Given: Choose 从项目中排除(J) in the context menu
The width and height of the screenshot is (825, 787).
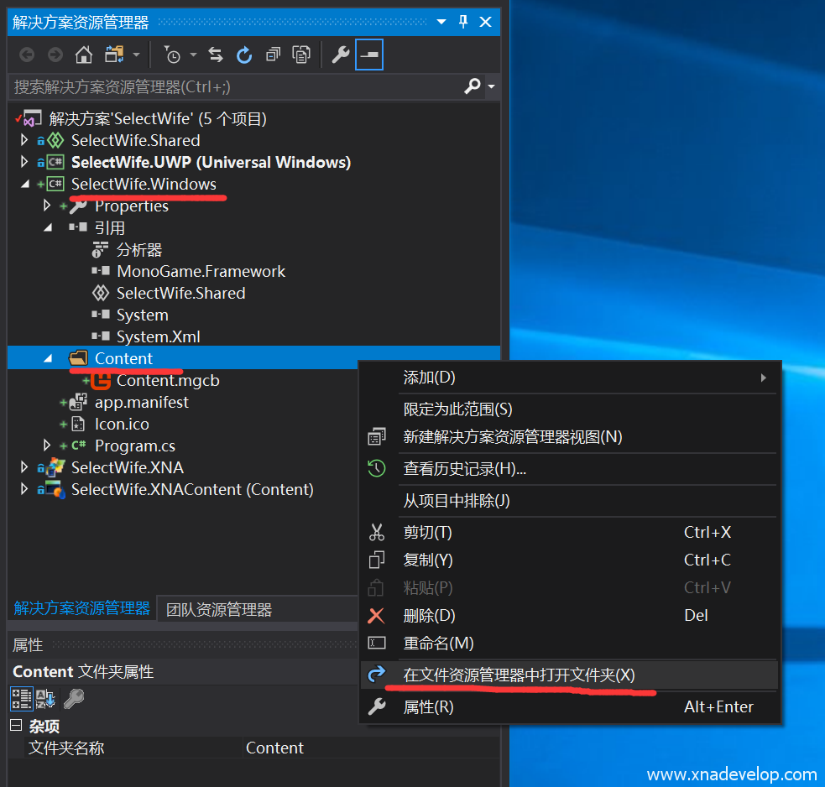Looking at the screenshot, I should point(457,501).
